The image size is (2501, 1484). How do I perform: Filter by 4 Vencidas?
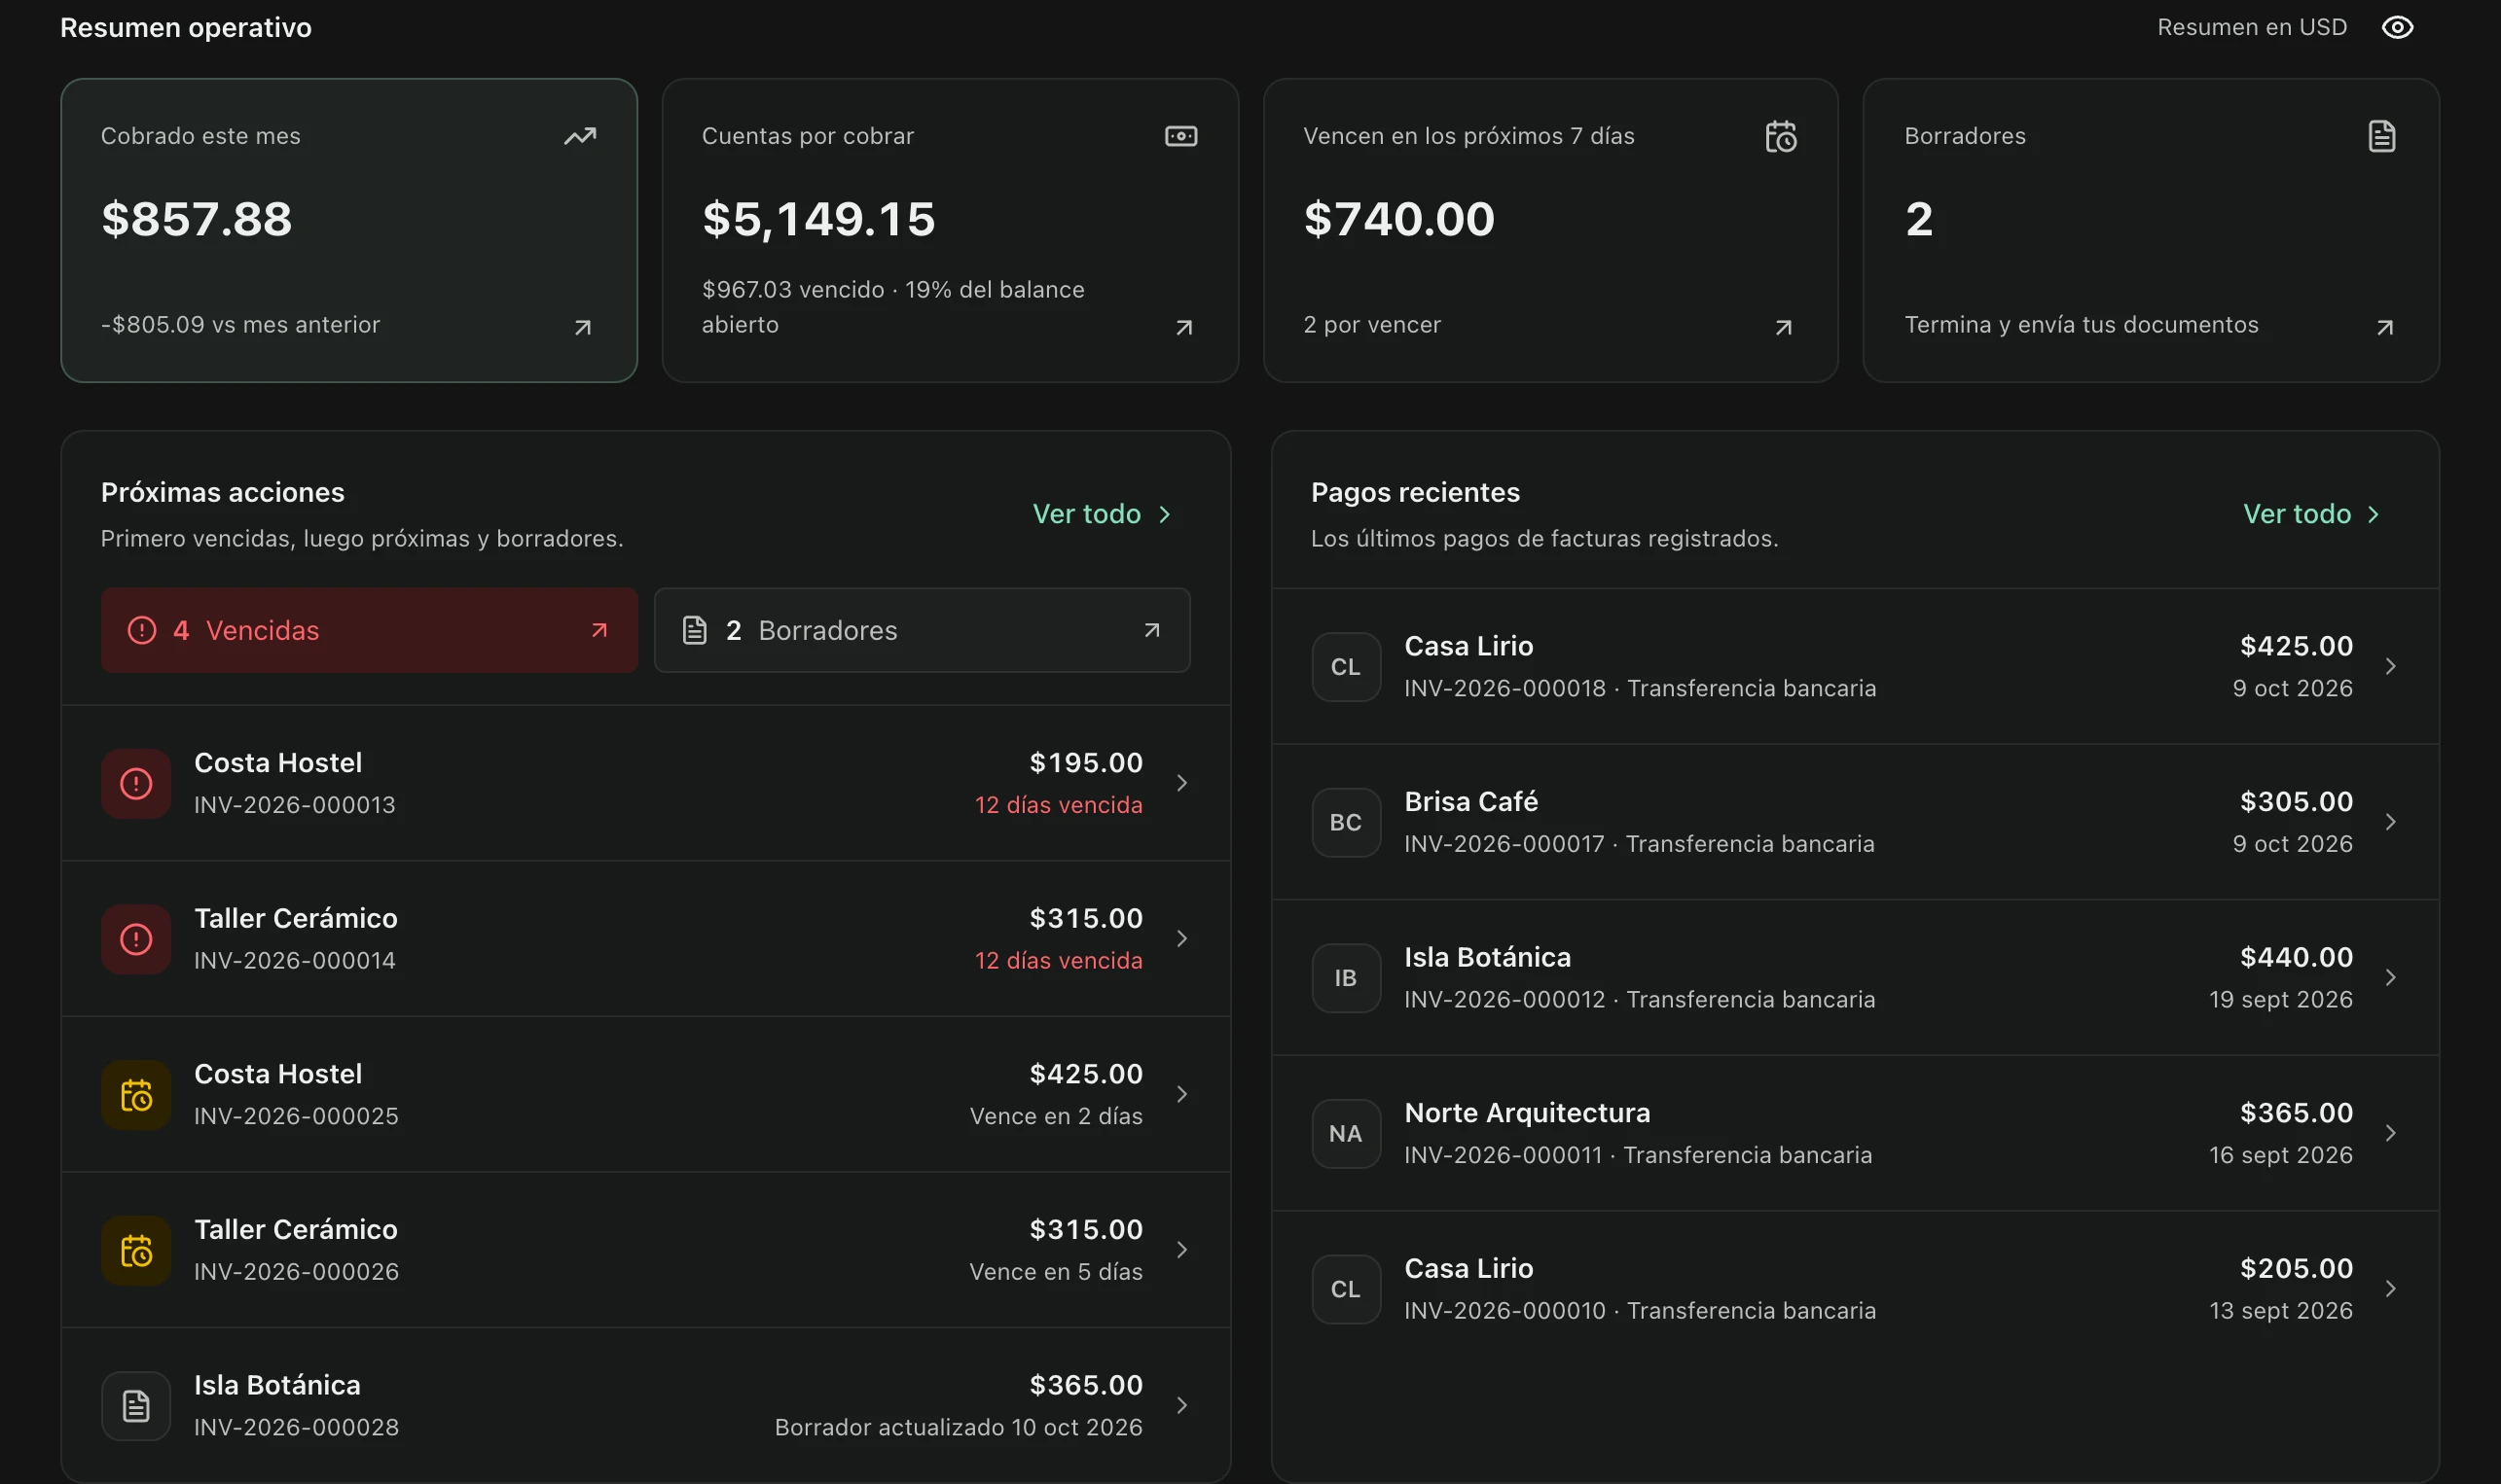coord(369,630)
